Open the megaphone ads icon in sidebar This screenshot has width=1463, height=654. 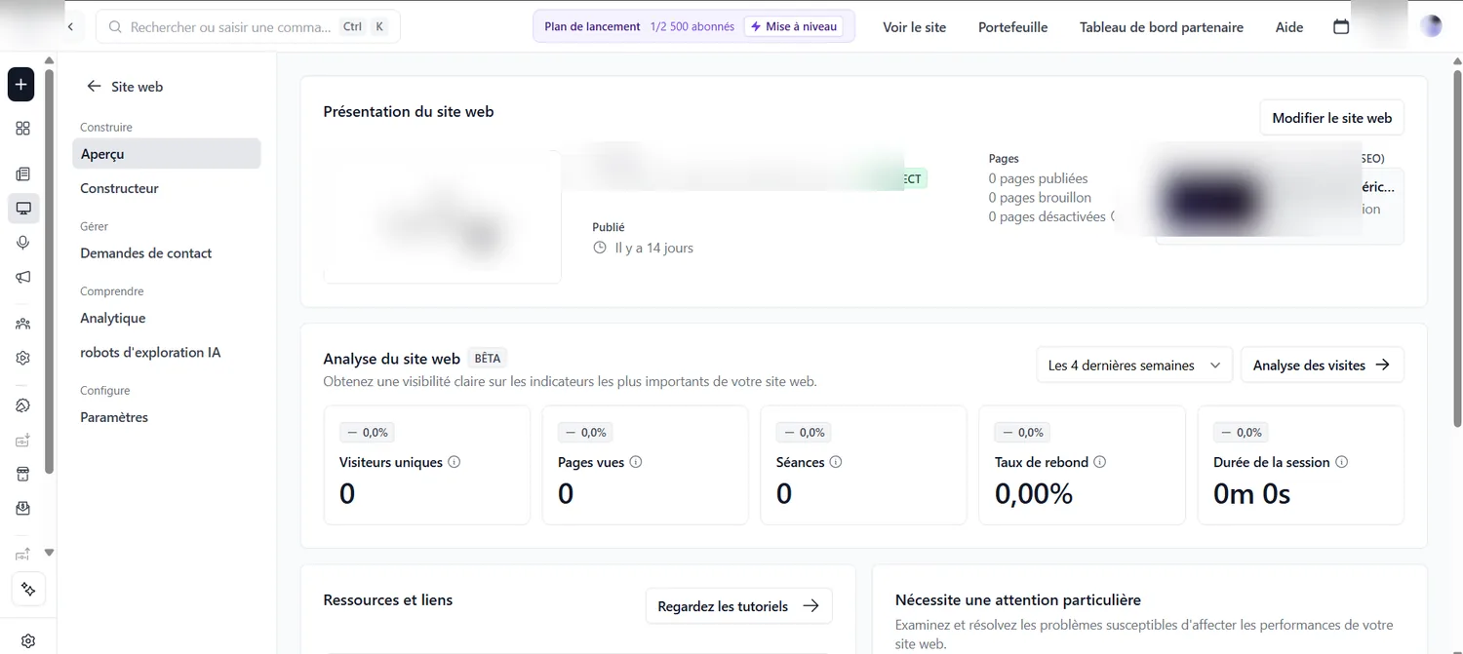point(23,278)
